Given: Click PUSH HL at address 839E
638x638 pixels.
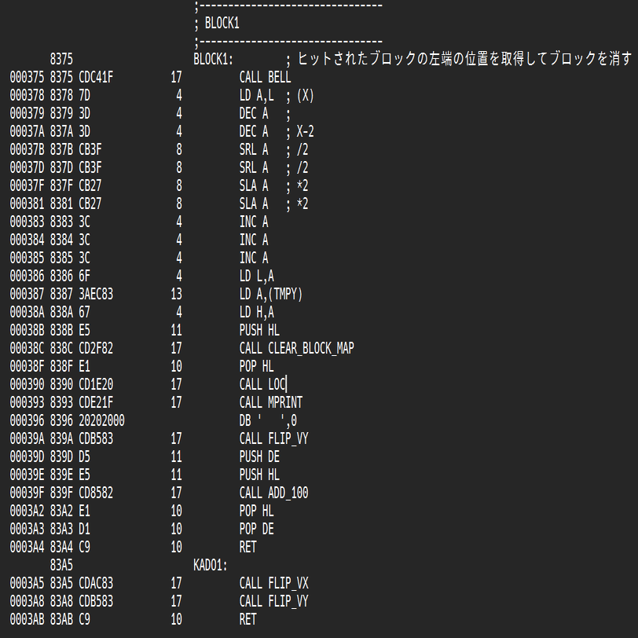Looking at the screenshot, I should 259,475.
